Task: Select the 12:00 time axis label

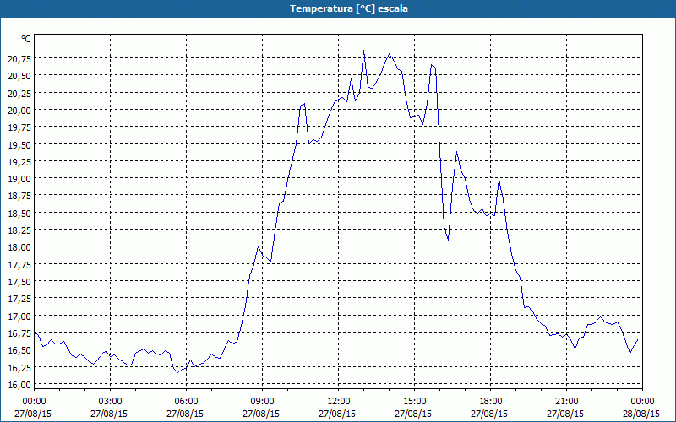Action: pos(338,402)
